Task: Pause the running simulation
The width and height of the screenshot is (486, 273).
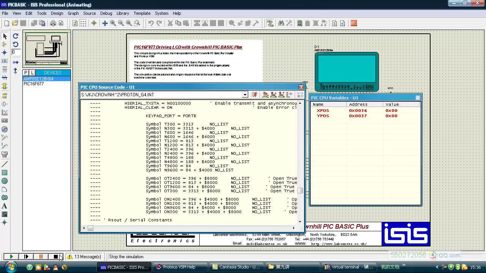Action: pos(41,257)
